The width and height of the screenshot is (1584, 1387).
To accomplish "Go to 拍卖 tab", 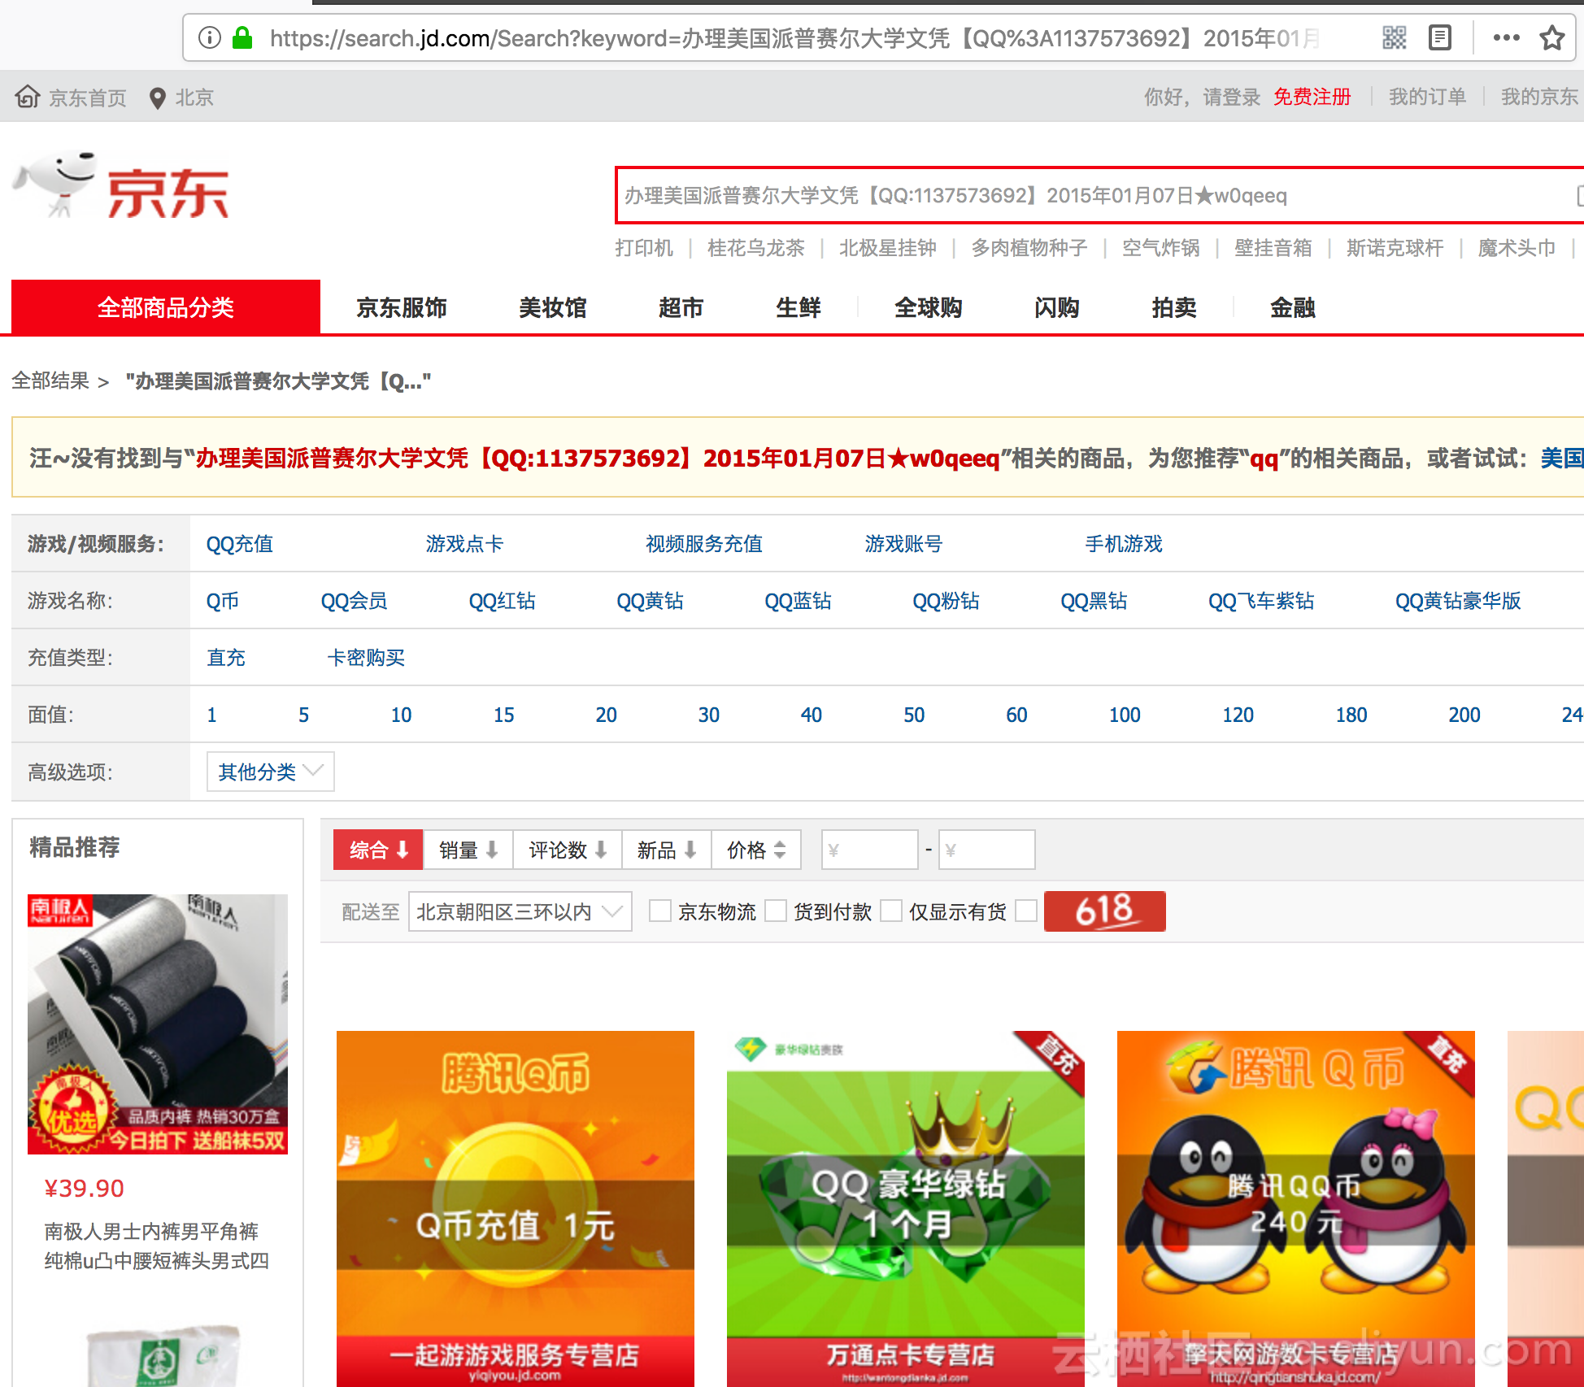I will click(x=1174, y=308).
